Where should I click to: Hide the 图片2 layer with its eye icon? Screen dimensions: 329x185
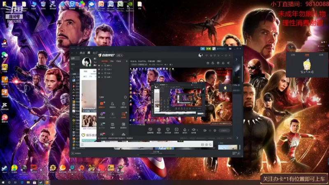(x=99, y=65)
